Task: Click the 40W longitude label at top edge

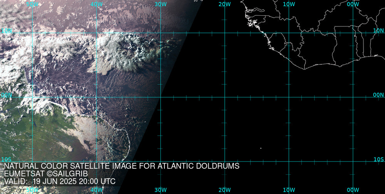Action: coord(97,4)
